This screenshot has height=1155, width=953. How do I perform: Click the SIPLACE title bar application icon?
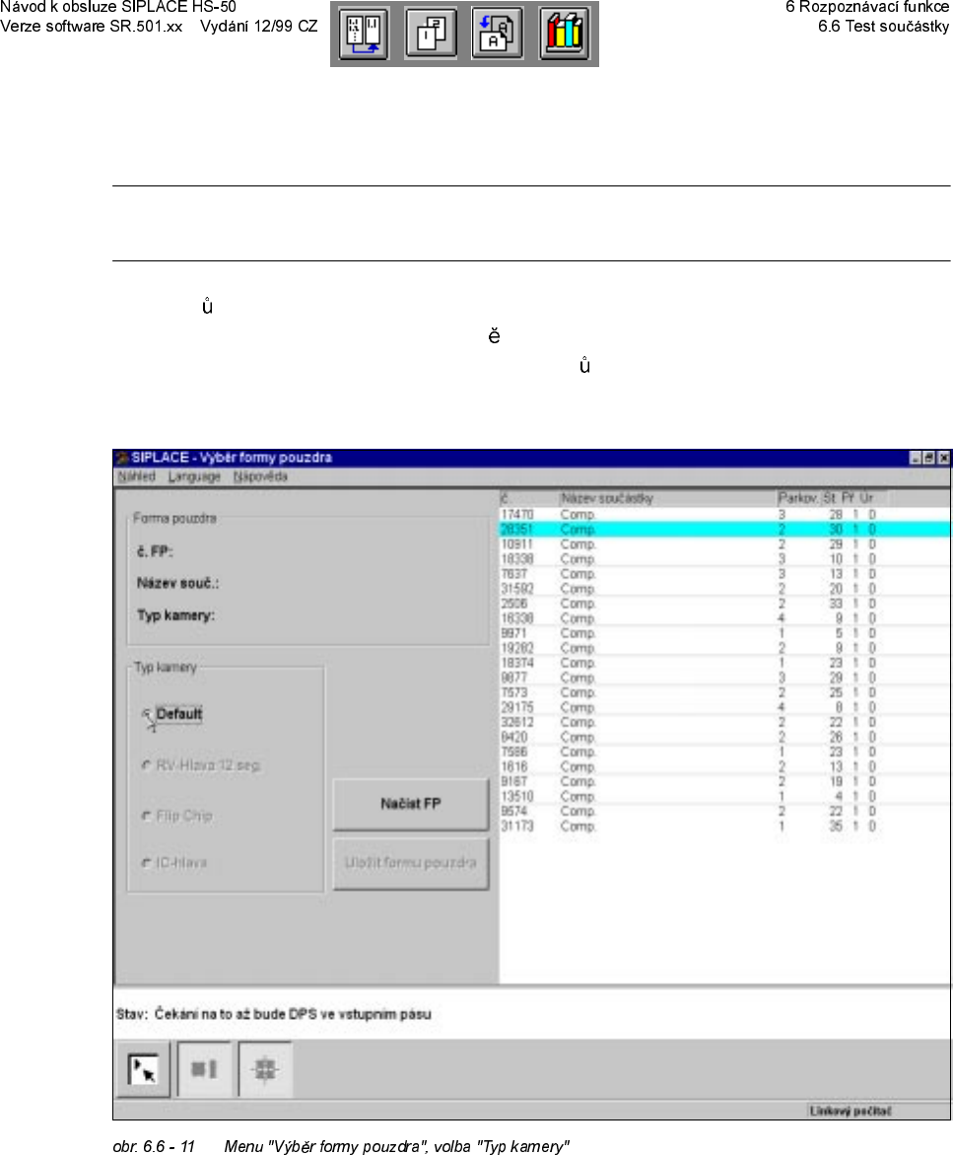coord(122,458)
